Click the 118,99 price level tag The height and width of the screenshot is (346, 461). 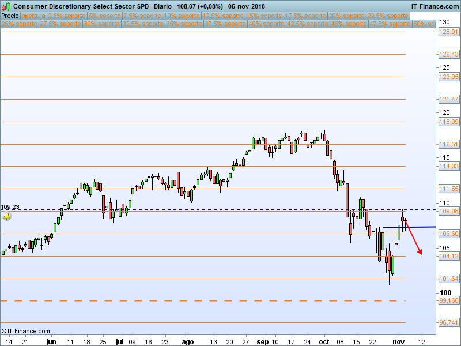449,122
